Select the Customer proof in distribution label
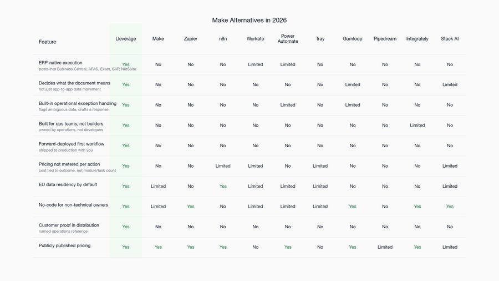The width and height of the screenshot is (499, 281). click(69, 225)
